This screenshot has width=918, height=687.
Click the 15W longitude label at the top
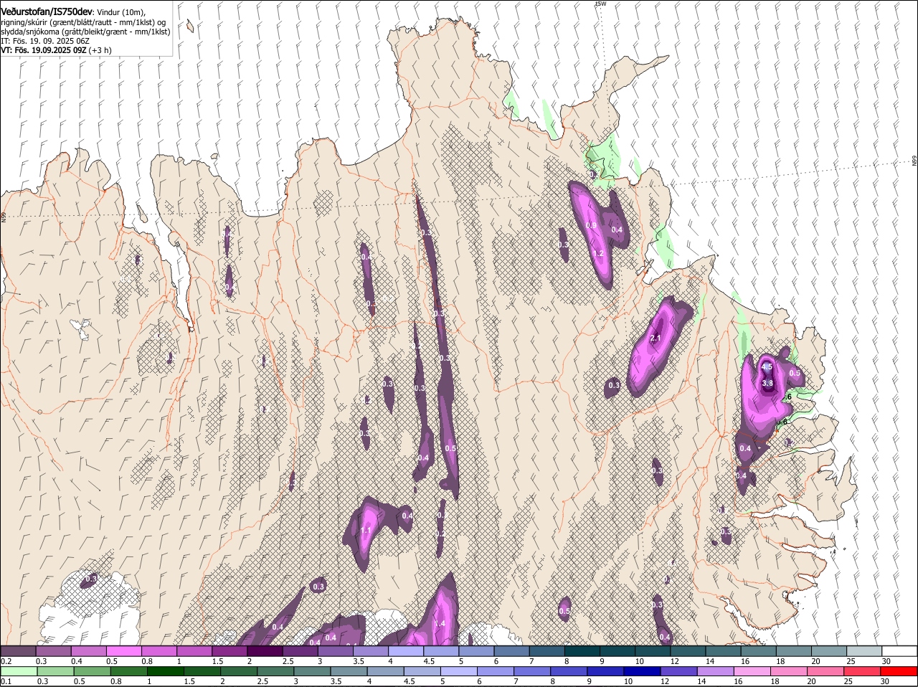click(600, 4)
